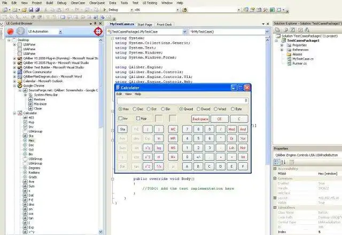Viewport: 342px width, 235px height.
Task: Click the Open File folder icon in toolbar
Action: pyautogui.click(x=24, y=10)
